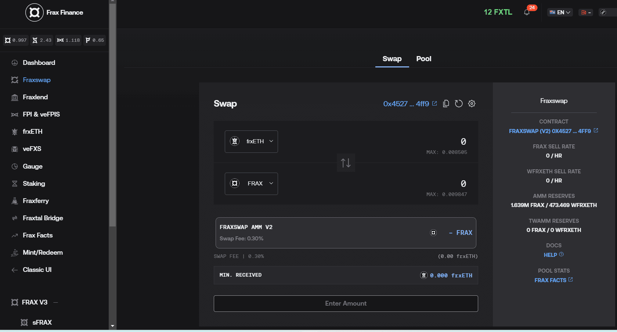
Task: Open the frxETH token selector
Action: (x=251, y=141)
